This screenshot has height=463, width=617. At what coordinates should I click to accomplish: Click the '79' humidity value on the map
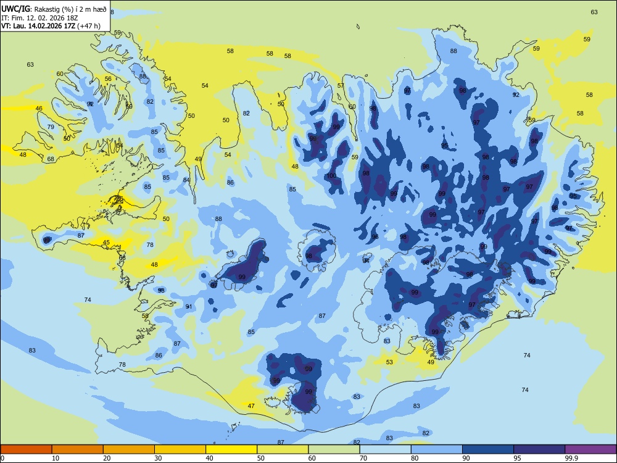[x=51, y=127]
